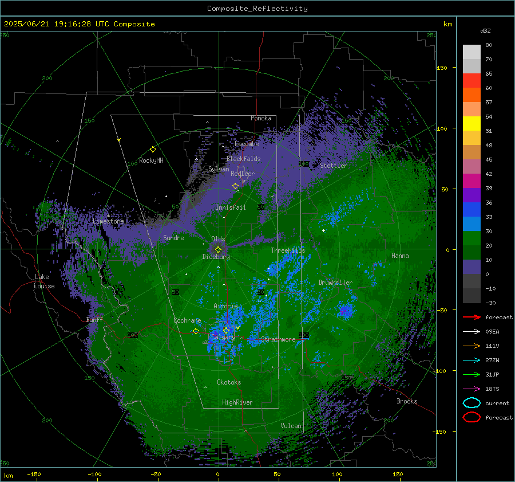Click the Calgary city label
Screen dimensions: 515x482
click(x=223, y=337)
